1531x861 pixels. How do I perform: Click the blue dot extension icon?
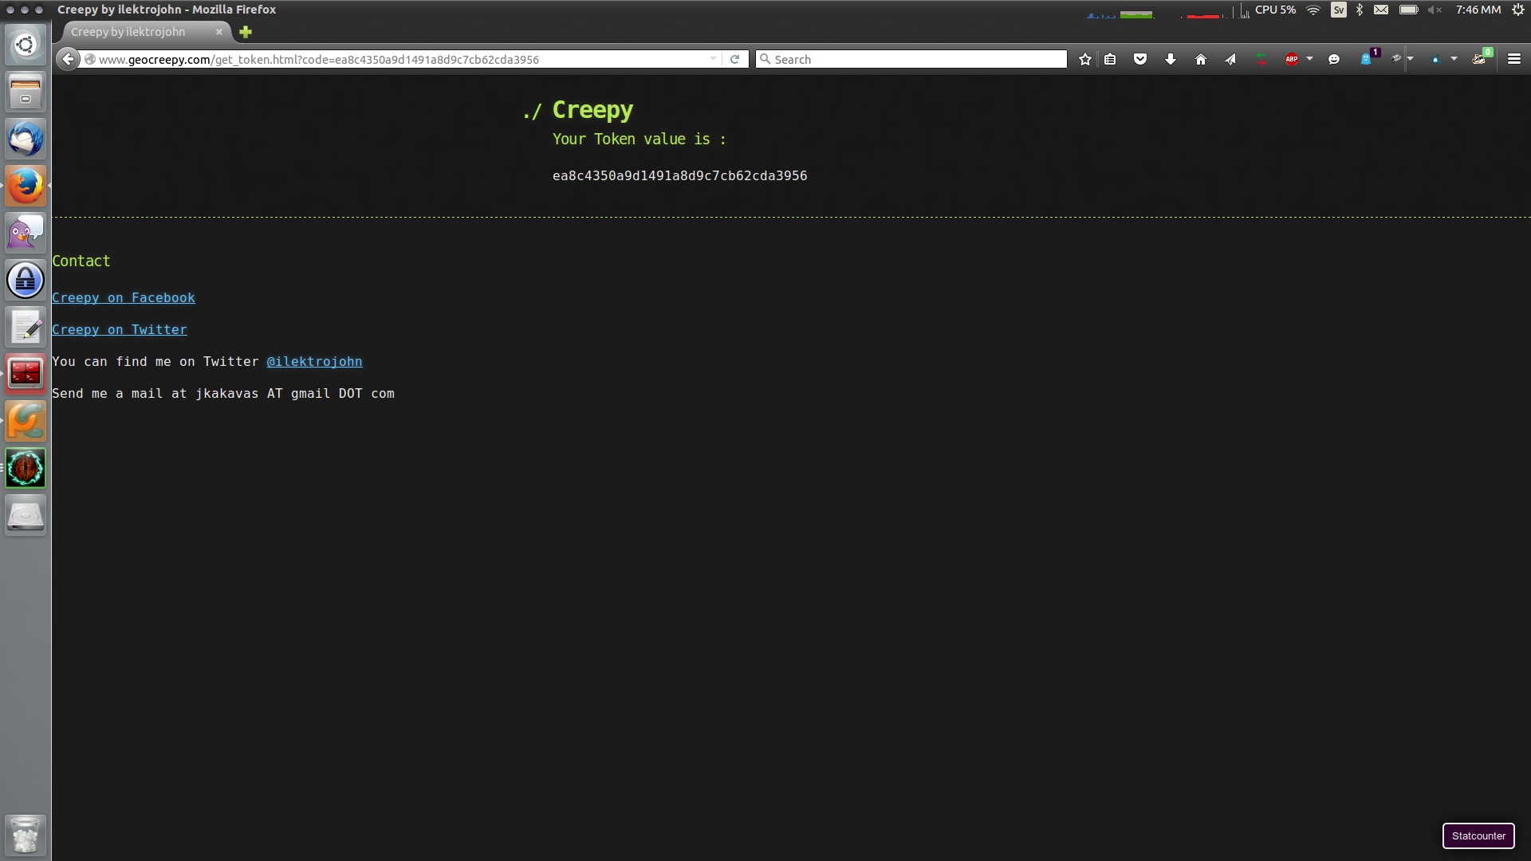[1436, 59]
